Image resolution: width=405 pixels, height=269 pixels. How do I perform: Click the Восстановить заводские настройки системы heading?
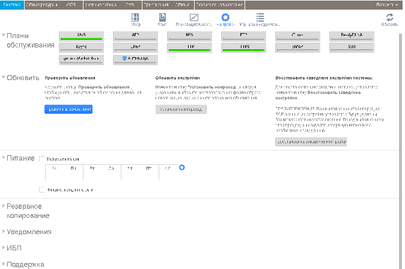(324, 78)
